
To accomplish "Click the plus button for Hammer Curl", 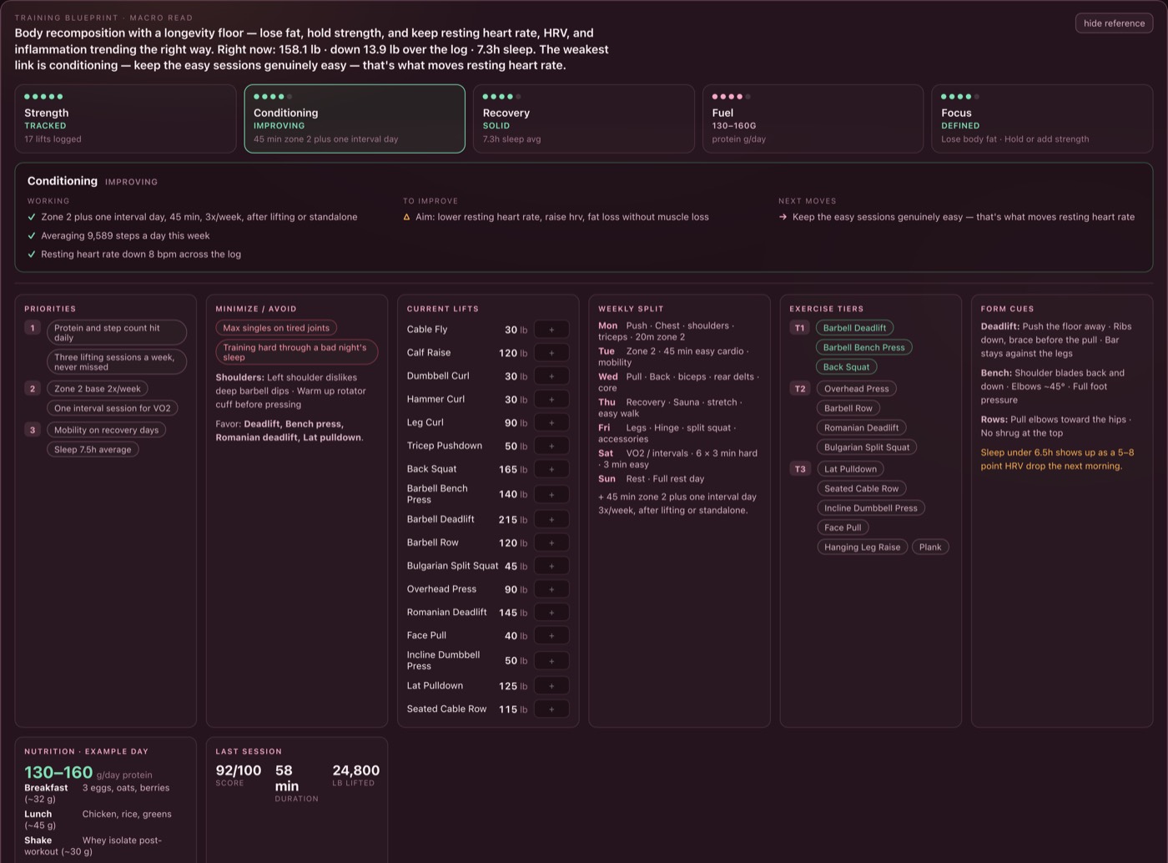I will (x=551, y=400).
